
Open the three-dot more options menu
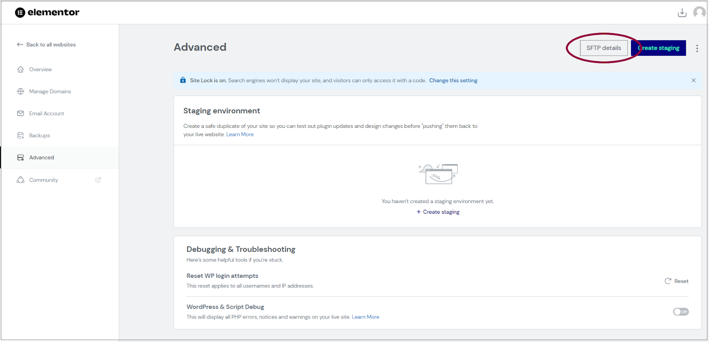tap(697, 48)
